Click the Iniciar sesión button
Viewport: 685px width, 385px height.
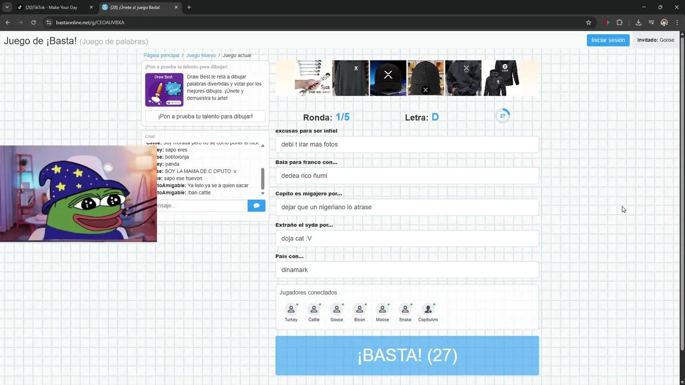[608, 40]
